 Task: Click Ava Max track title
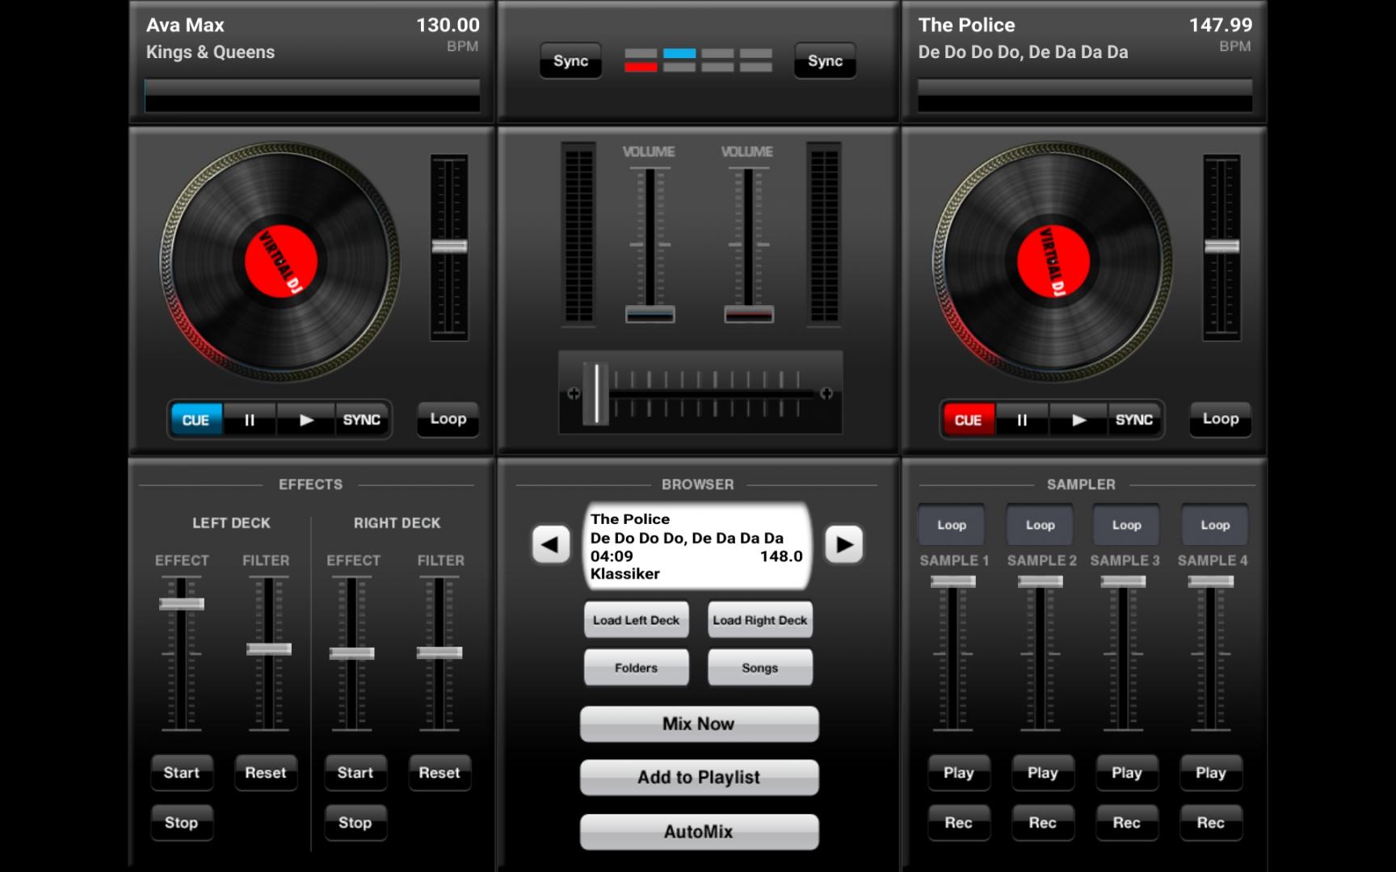pos(186,25)
